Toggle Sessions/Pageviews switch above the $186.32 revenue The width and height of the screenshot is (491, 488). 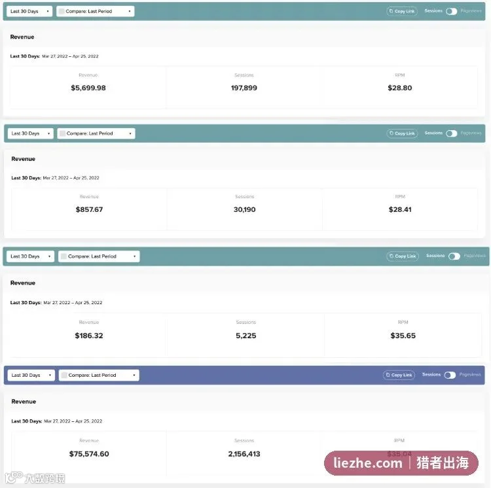454,256
